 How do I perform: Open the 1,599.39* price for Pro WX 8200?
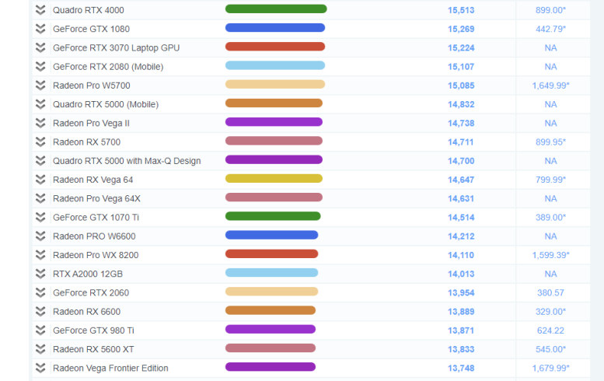(x=550, y=255)
